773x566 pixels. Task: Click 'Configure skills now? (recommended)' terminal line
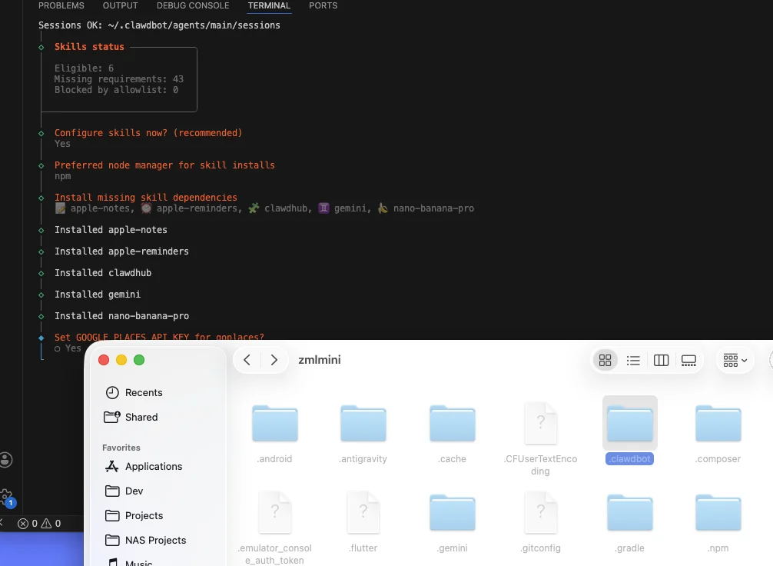pyautogui.click(x=148, y=133)
